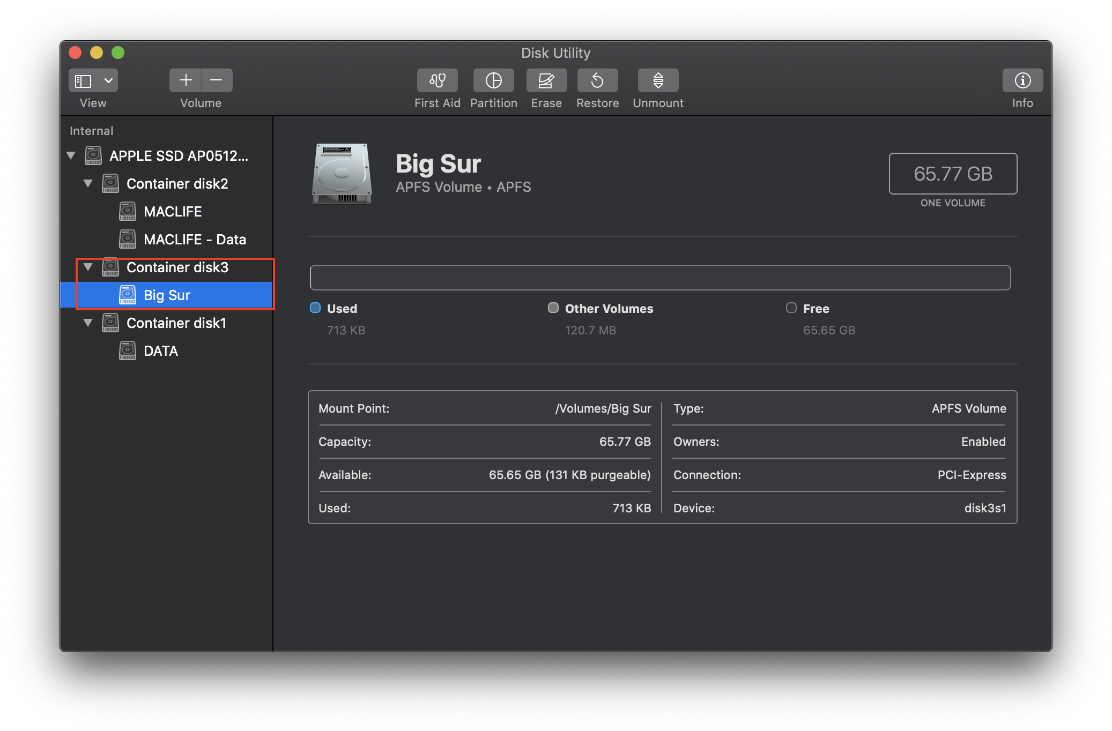Screen dimensions: 1112x731
Task: Run First Aid on the volume
Action: click(437, 80)
